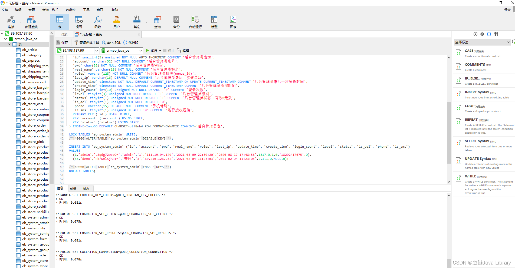
Task: Show info pane icon in right panel
Action: click(475, 34)
